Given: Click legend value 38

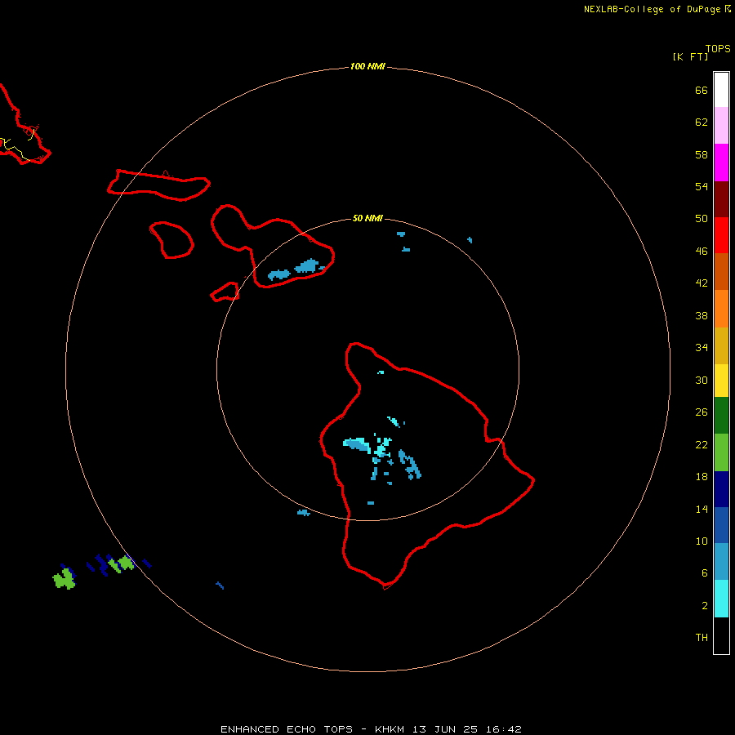Looking at the screenshot, I should coord(702,316).
